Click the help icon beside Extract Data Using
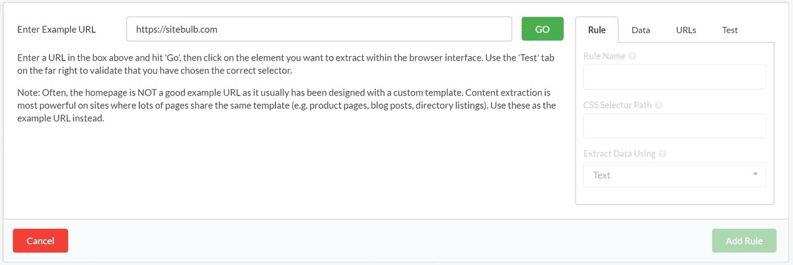This screenshot has height=265, width=793. click(x=662, y=154)
